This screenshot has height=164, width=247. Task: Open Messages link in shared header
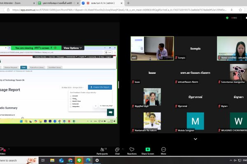click(61, 57)
